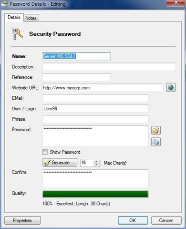Confirm changes with the OK button

coord(133,220)
